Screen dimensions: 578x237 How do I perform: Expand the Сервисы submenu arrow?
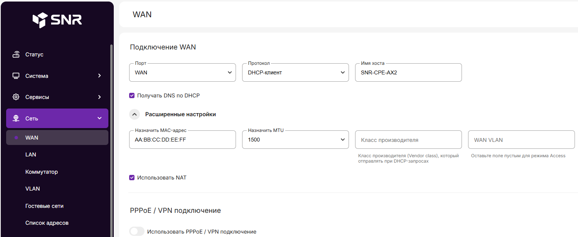(100, 97)
